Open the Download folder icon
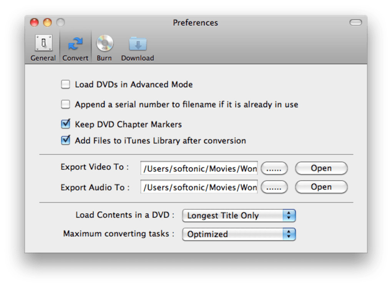 tap(137, 43)
